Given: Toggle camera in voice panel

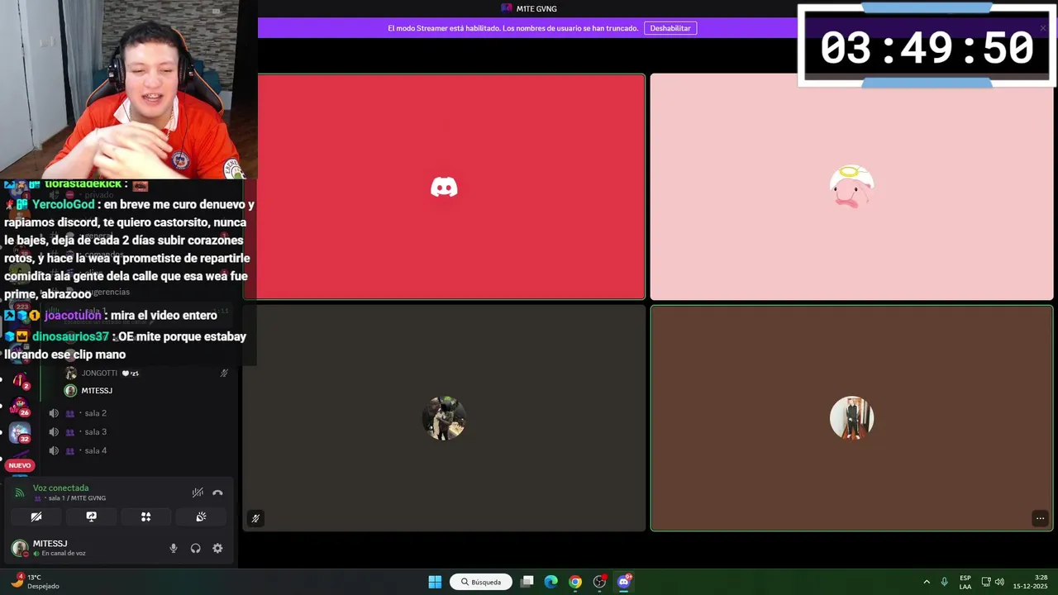Looking at the screenshot, I should 36,516.
